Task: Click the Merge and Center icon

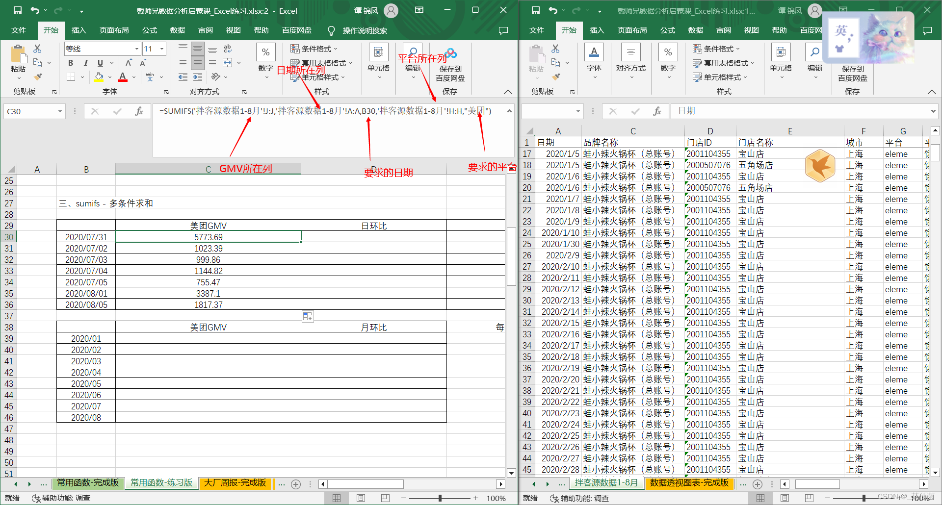Action: 228,63
